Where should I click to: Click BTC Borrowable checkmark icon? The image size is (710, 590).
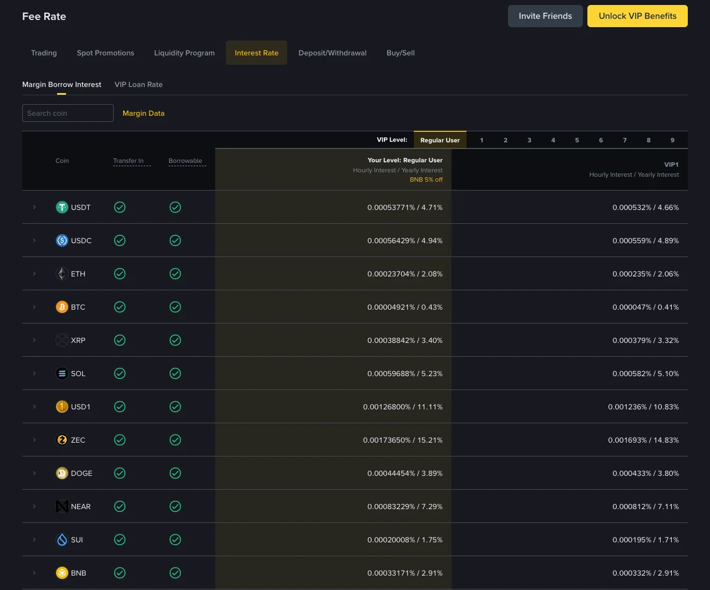point(175,307)
